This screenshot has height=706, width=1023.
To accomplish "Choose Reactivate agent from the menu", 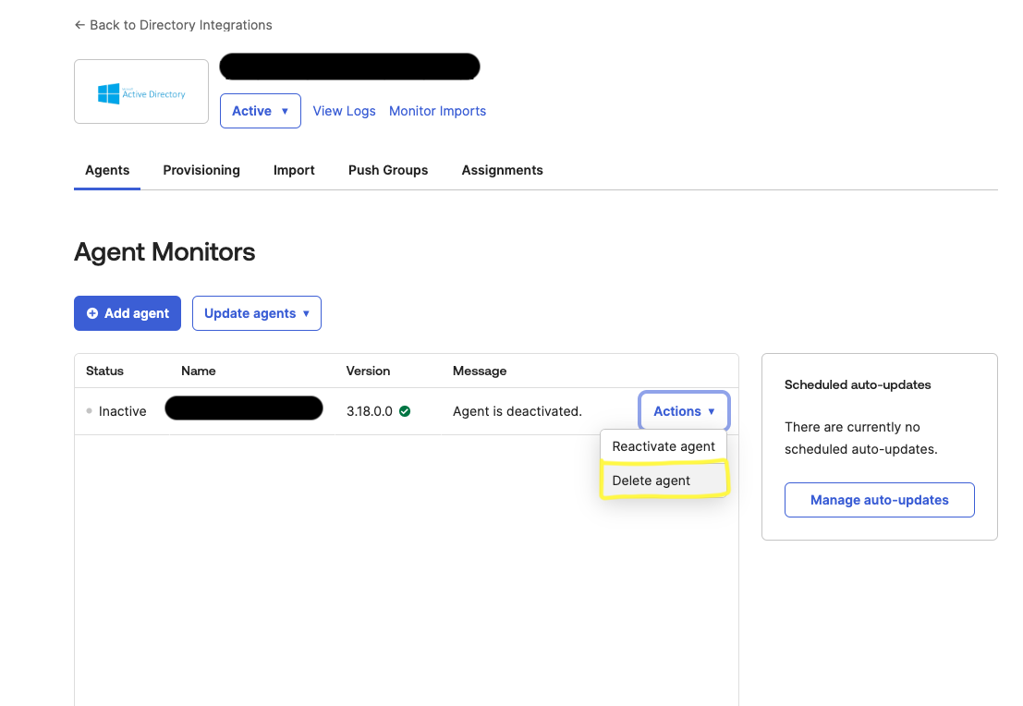I will pyautogui.click(x=664, y=446).
